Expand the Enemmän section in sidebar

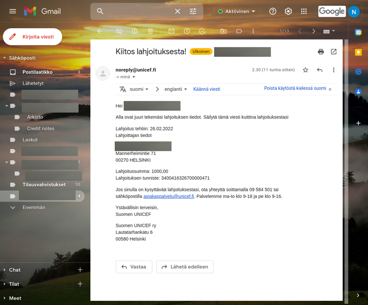click(x=34, y=207)
